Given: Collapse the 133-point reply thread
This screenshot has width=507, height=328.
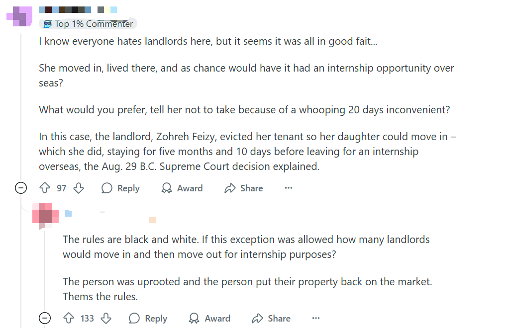Looking at the screenshot, I should pyautogui.click(x=45, y=319).
